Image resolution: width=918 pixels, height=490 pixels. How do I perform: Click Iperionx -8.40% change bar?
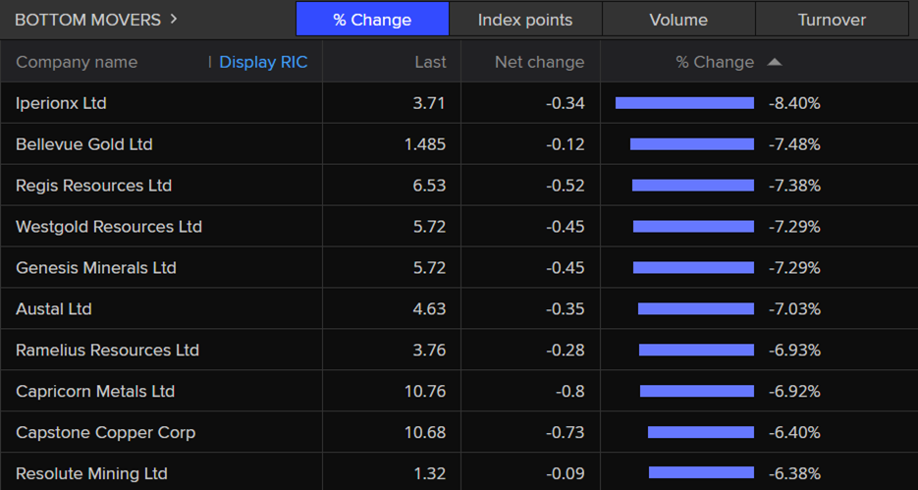point(684,103)
